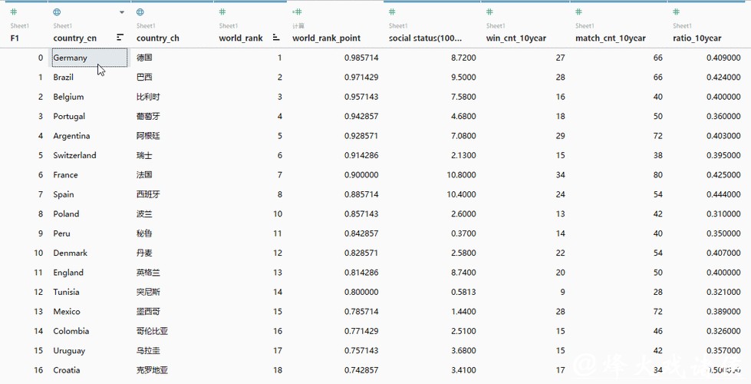The width and height of the screenshot is (751, 384).
Task: Click the data type icon above match_cnt_10year
Action: (x=578, y=12)
